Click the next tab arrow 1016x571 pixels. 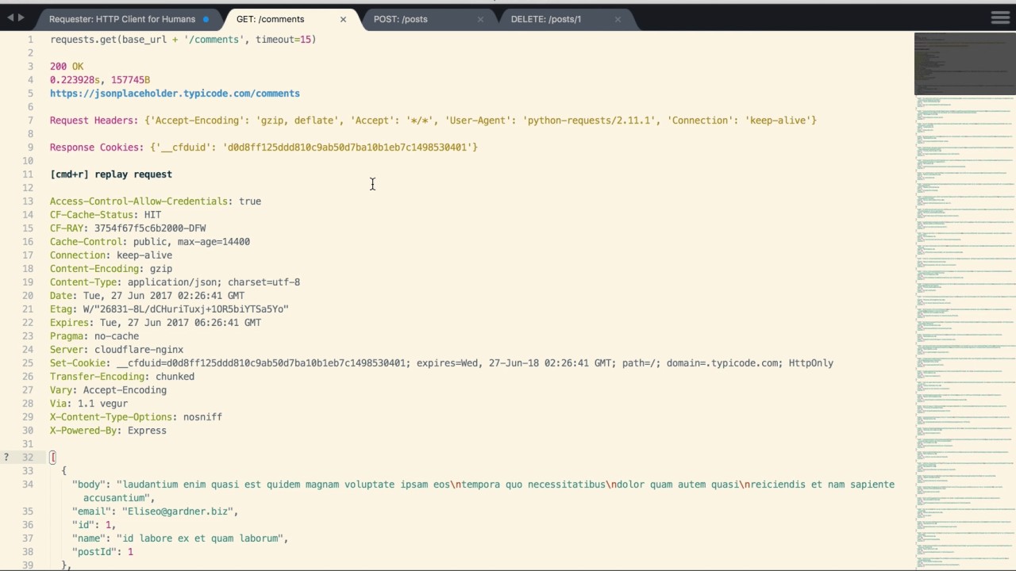[x=21, y=17]
